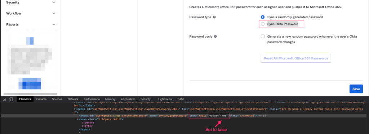Toggle the device toolbar icon in DevTools
The image size is (369, 134).
coord(10,99)
